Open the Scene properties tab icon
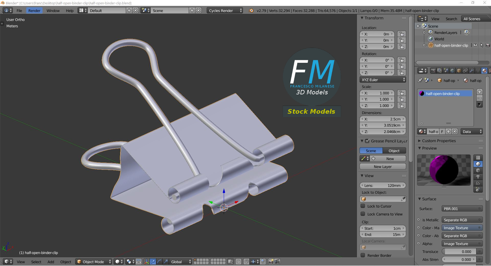 pyautogui.click(x=446, y=71)
